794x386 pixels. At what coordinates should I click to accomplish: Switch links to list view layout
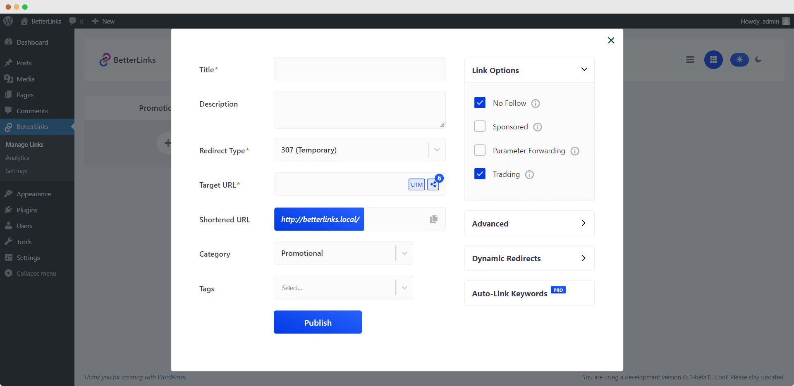click(690, 60)
